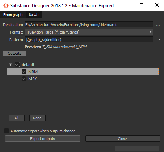Click the Substance Designer logo icon

(6, 5)
